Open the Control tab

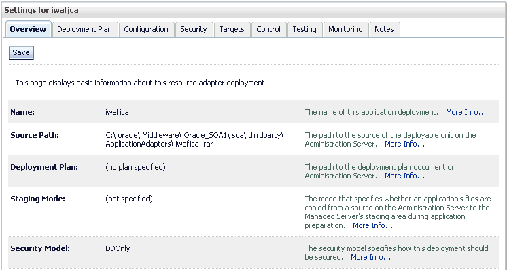(268, 29)
